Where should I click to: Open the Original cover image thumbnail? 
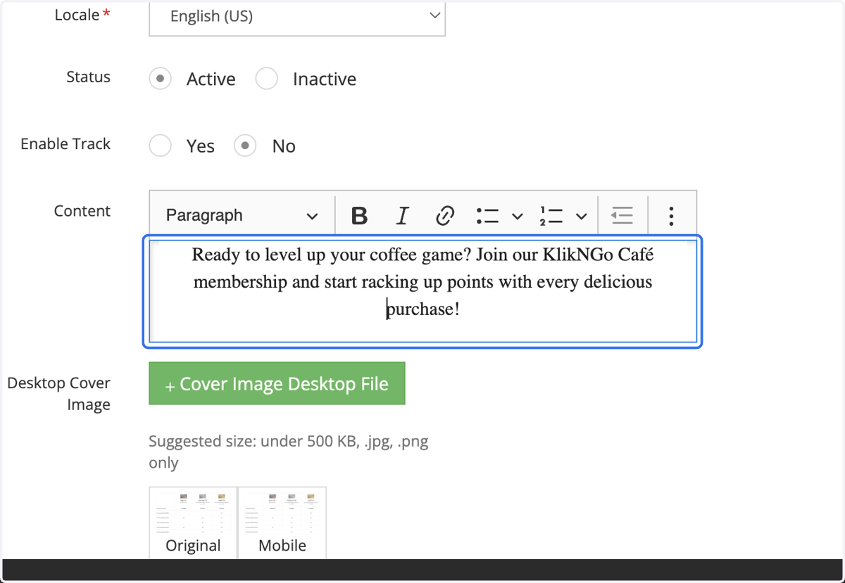193,523
